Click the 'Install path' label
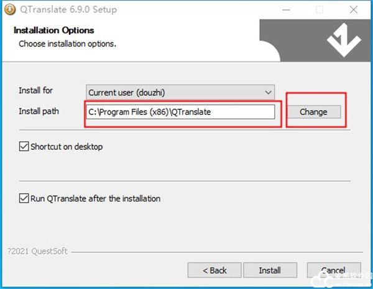Image resolution: width=373 pixels, height=289 pixels. (x=39, y=111)
